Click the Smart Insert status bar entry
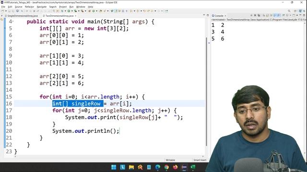 (200, 160)
